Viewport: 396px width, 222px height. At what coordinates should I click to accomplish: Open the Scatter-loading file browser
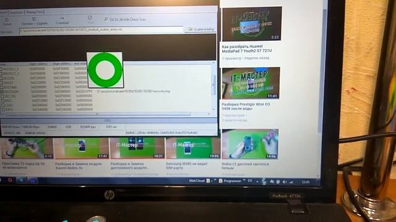click(201, 29)
